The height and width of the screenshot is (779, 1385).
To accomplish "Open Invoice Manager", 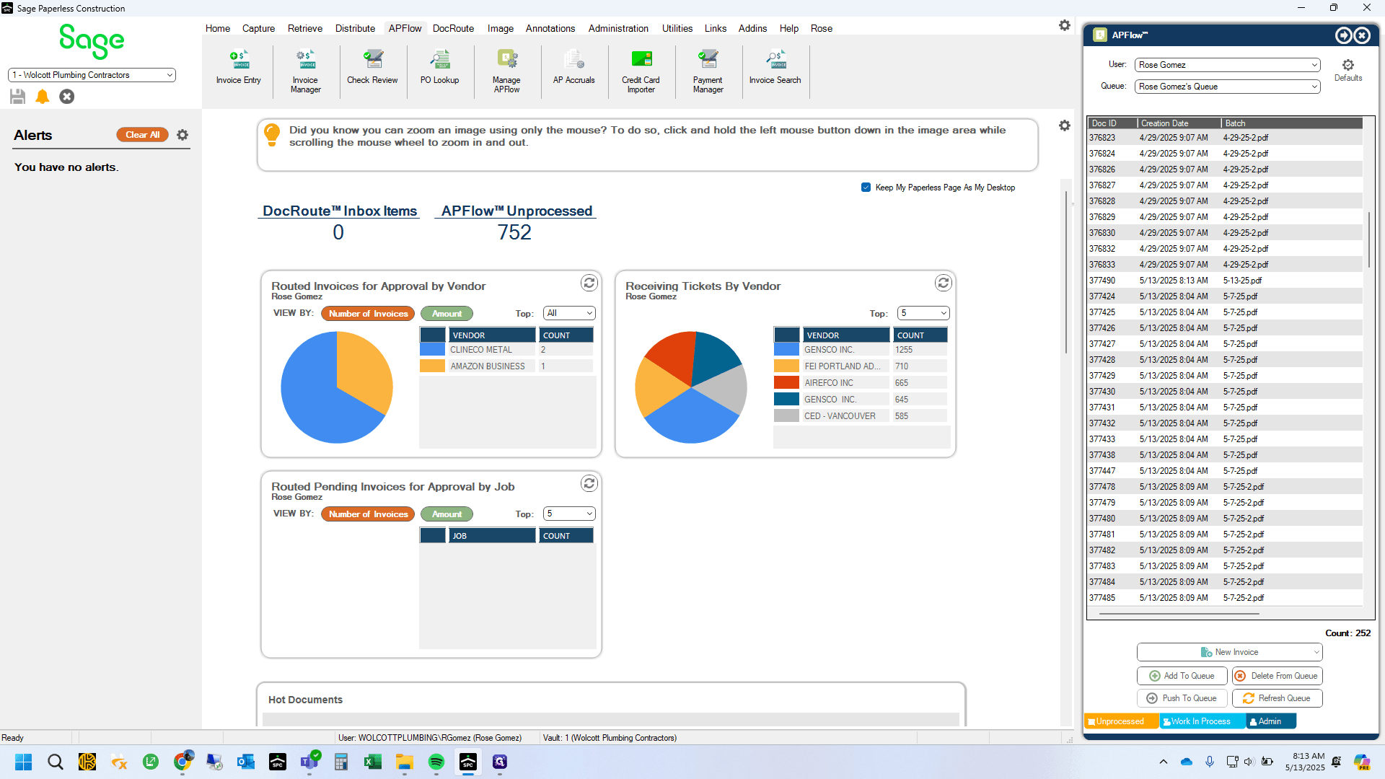I will (x=306, y=71).
